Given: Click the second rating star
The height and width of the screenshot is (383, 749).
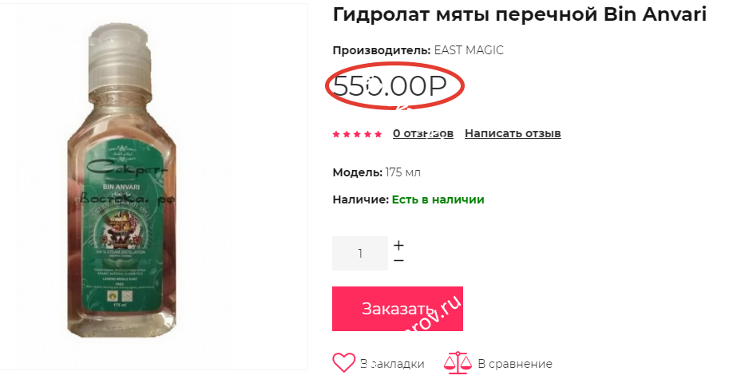Looking at the screenshot, I should (x=347, y=134).
